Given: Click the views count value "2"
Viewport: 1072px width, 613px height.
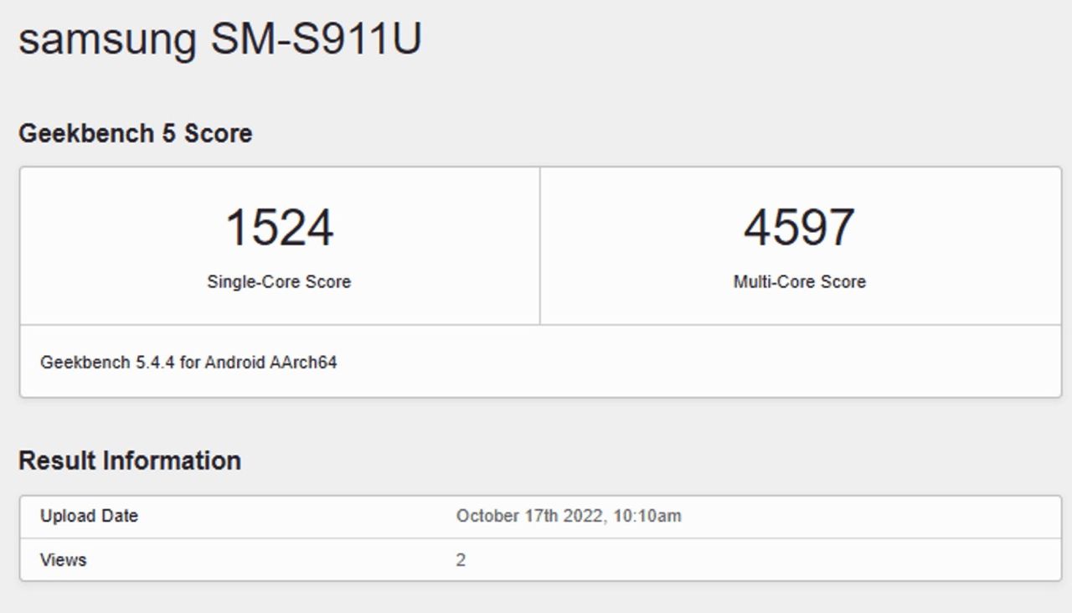Looking at the screenshot, I should (461, 559).
